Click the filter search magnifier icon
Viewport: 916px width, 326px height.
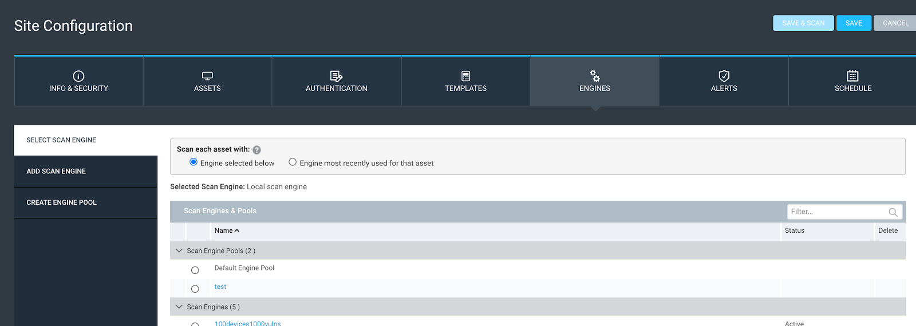click(893, 212)
